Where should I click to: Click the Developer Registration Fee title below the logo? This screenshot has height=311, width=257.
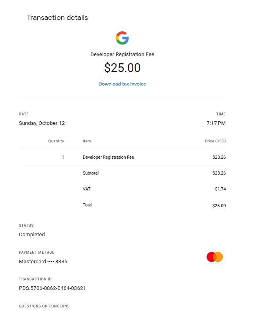pyautogui.click(x=122, y=54)
